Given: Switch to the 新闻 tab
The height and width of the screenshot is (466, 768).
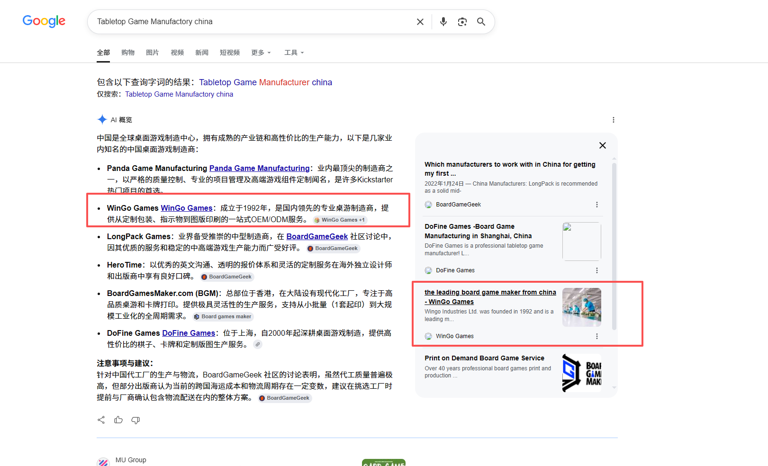Looking at the screenshot, I should click(x=202, y=53).
